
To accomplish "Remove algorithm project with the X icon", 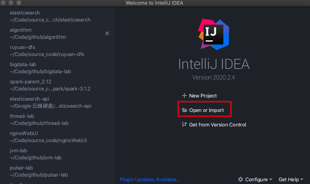I will (107, 34).
